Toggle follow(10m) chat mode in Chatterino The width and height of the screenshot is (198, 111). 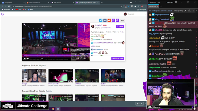[x=178, y=11]
